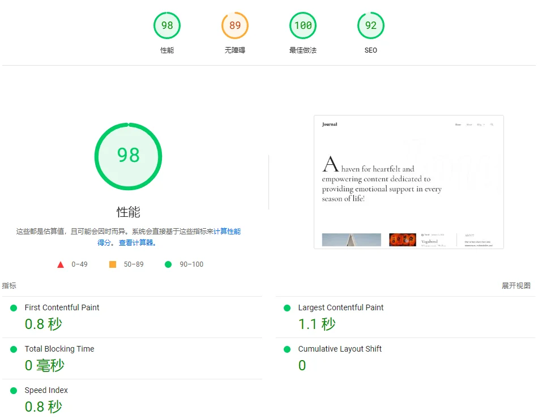The width and height of the screenshot is (538, 419).
Task: Click the red triangle 0–49 legend icon
Action: (x=61, y=264)
